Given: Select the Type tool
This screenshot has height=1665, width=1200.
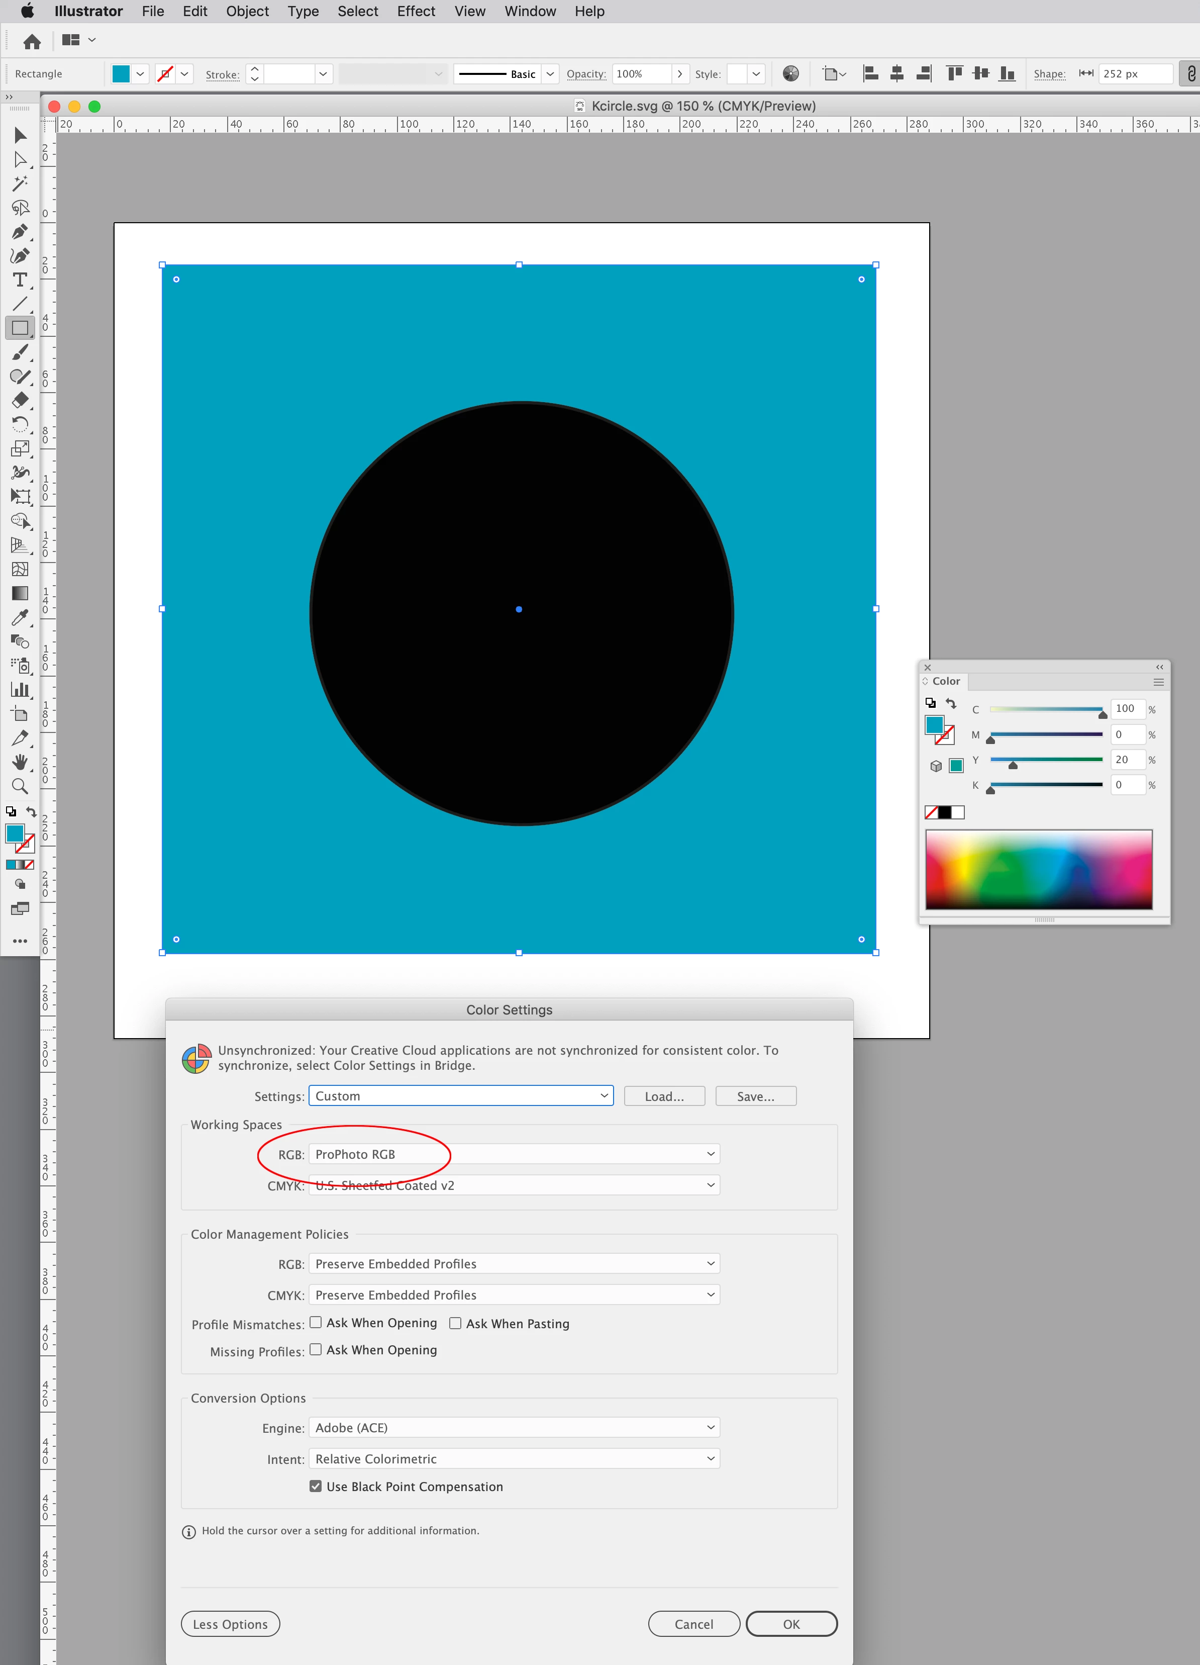Looking at the screenshot, I should click(x=20, y=280).
